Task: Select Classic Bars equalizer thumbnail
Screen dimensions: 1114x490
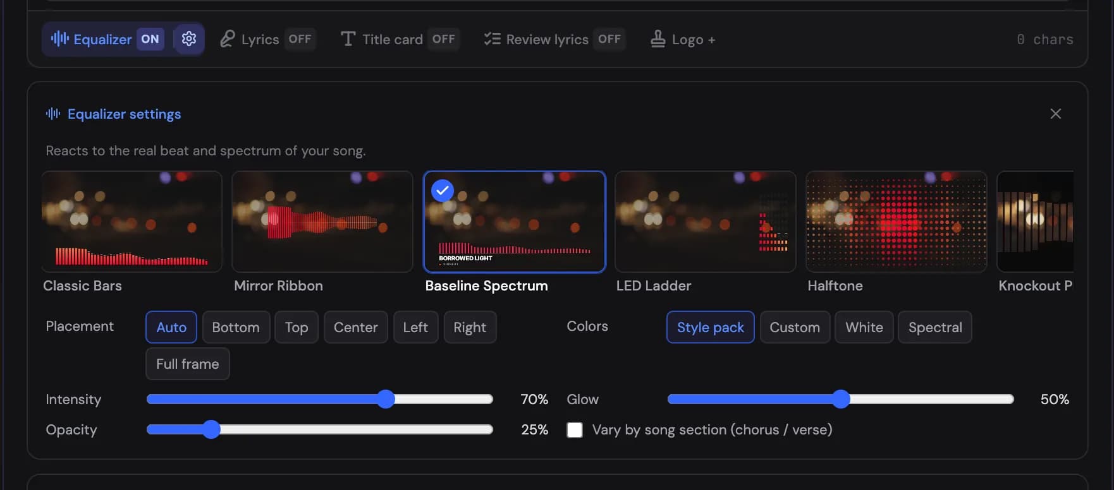Action: [132, 222]
